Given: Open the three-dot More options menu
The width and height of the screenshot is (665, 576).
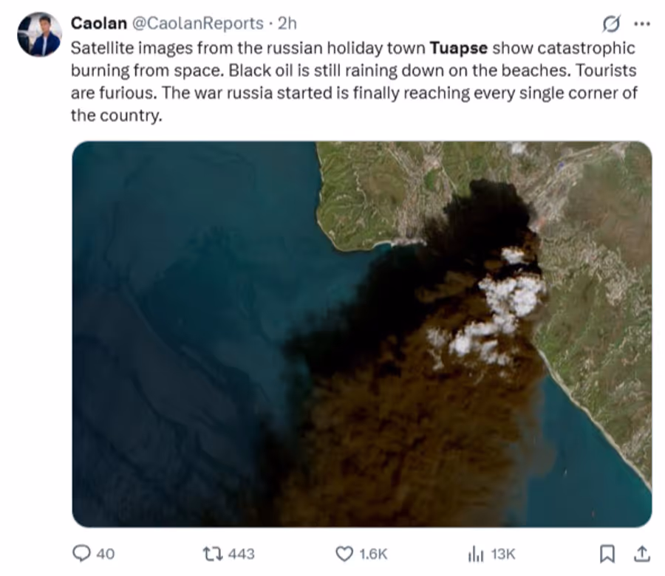Looking at the screenshot, I should pyautogui.click(x=642, y=24).
